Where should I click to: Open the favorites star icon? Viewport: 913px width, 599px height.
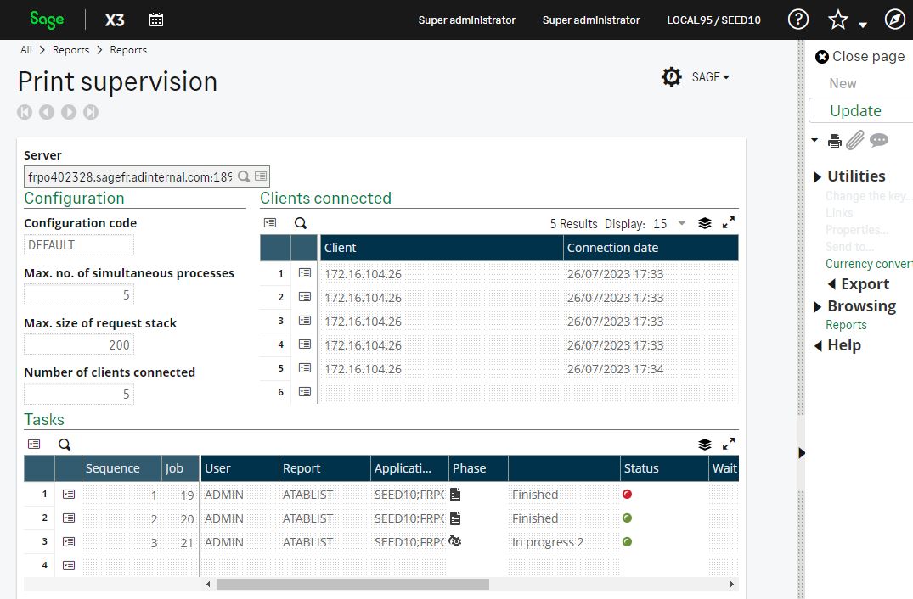pyautogui.click(x=837, y=20)
